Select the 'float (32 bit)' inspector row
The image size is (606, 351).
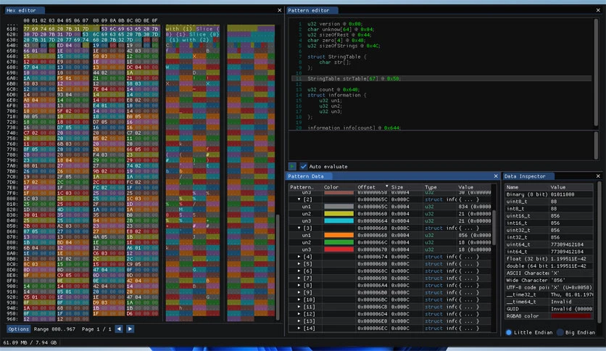pos(549,259)
